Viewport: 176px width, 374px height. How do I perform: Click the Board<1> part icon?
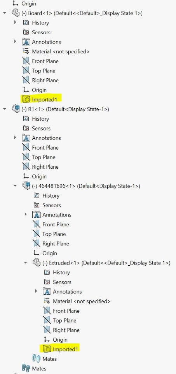pyautogui.click(x=16, y=13)
